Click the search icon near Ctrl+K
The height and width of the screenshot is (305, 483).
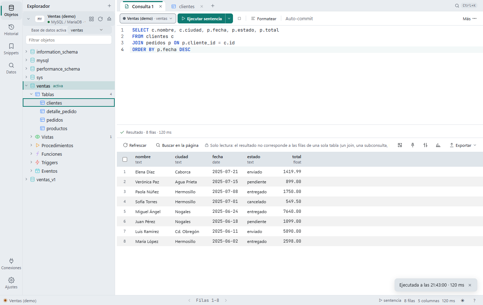tap(457, 6)
